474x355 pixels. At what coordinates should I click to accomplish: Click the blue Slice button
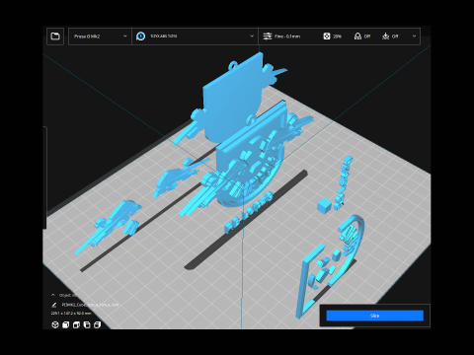pyautogui.click(x=374, y=316)
